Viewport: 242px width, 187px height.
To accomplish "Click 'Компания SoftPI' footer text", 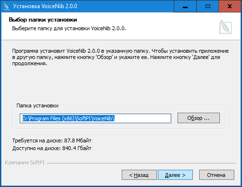I will tap(25, 163).
